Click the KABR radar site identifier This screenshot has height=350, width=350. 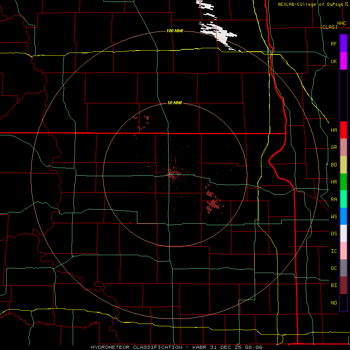point(199,347)
